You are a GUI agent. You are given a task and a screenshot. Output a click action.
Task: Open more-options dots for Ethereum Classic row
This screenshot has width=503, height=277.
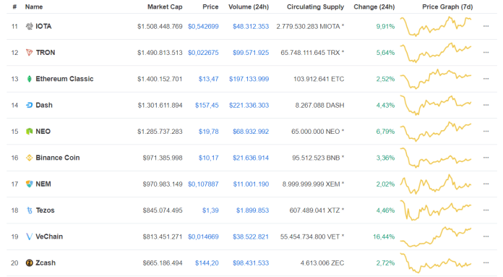[486, 79]
